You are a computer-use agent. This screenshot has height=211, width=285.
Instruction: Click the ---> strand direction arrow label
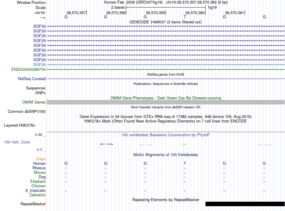(42, 17)
